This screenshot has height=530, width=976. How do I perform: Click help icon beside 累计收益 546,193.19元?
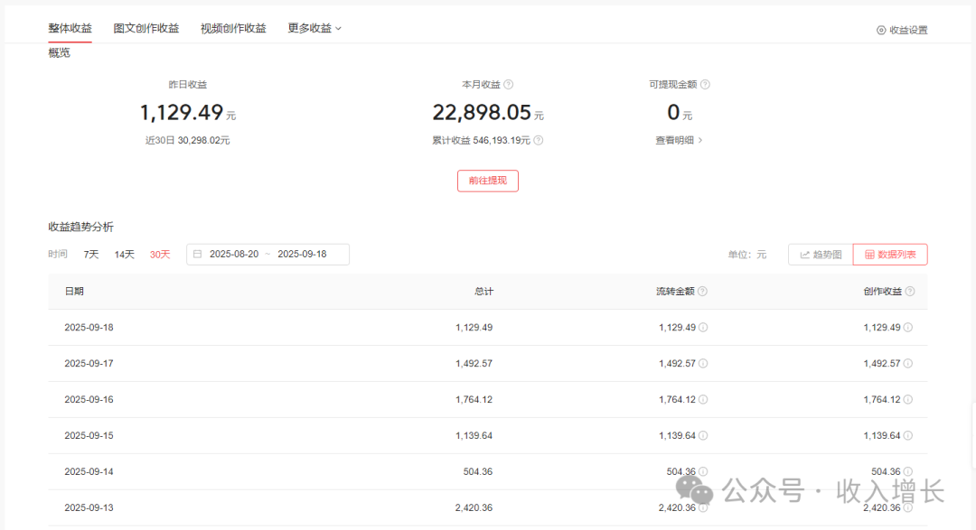[539, 141]
